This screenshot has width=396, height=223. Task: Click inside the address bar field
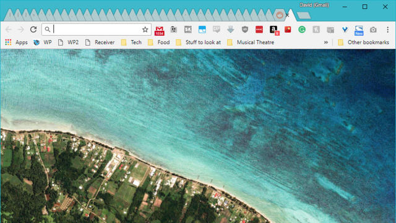97,29
